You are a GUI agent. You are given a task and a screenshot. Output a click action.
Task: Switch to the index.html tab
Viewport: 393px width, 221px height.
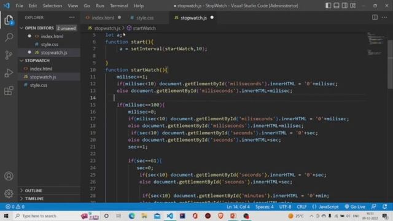click(x=103, y=18)
